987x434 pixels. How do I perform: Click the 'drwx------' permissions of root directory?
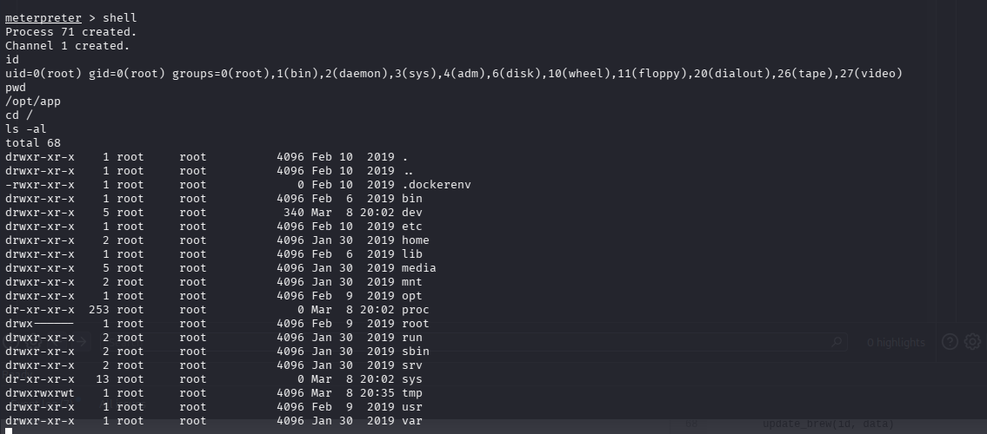tap(40, 324)
